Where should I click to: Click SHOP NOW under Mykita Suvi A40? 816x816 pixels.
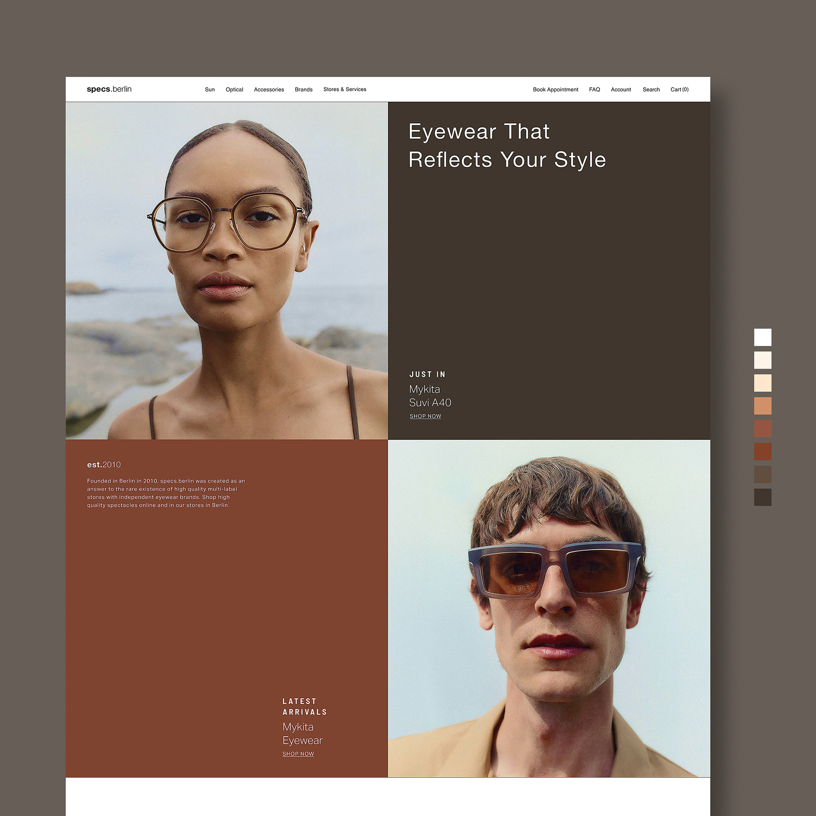(x=425, y=416)
